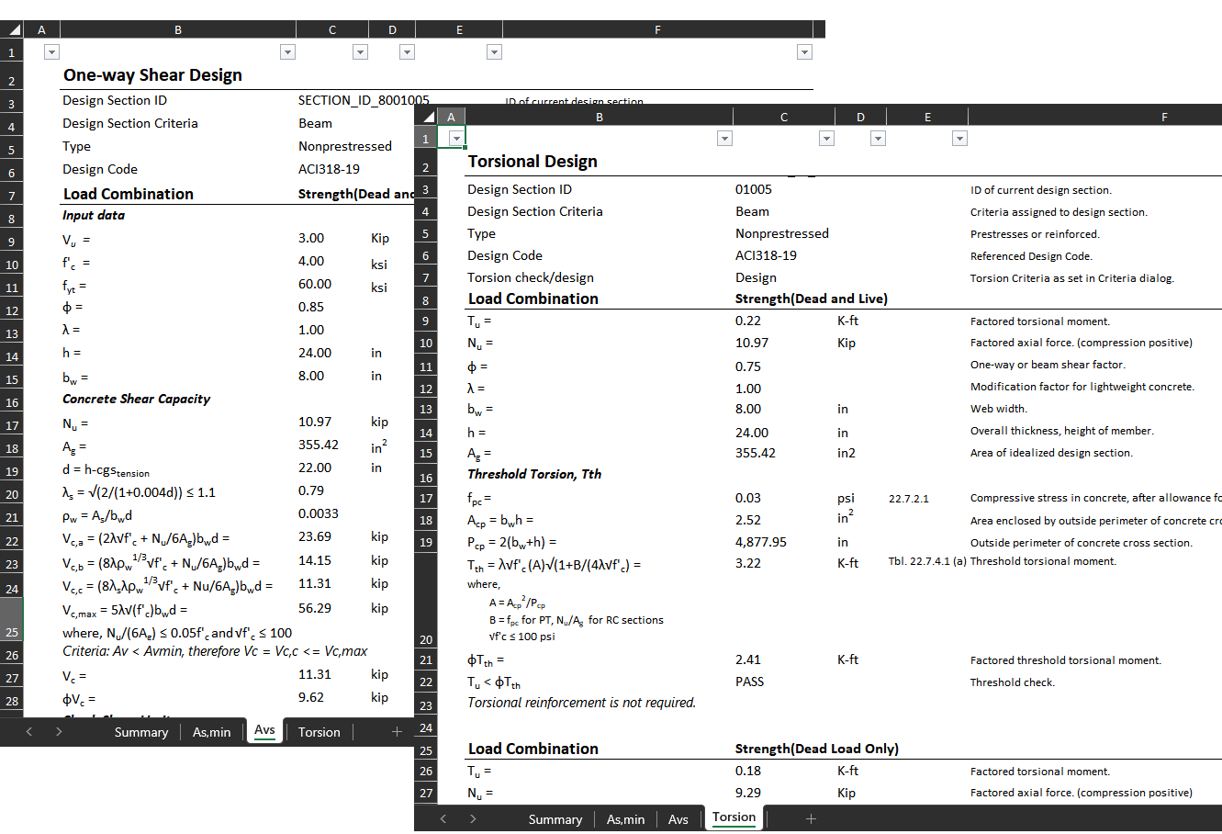Image resolution: width=1222 pixels, height=834 pixels.
Task: Select column B header in back window
Action: 178,29
